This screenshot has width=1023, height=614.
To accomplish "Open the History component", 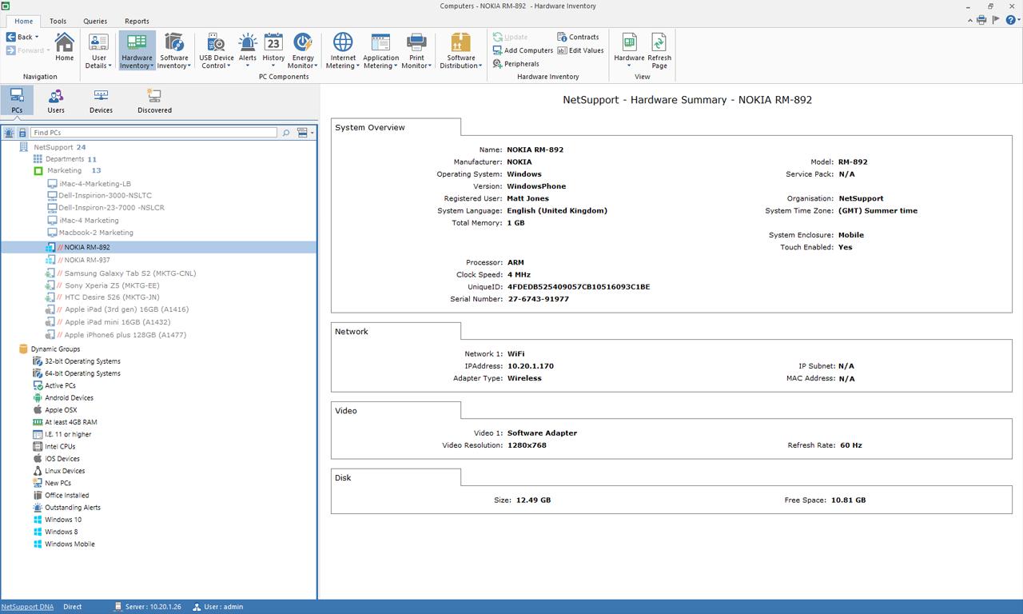I will click(x=273, y=50).
